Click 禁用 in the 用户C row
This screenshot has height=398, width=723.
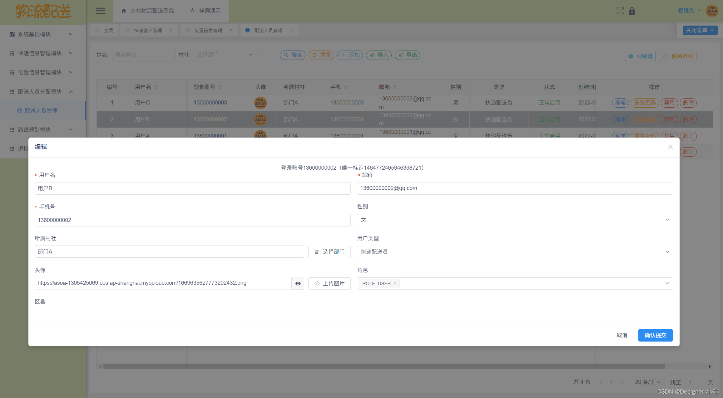point(669,103)
